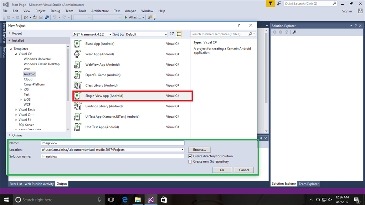
Task: Click the Quick Launch search magnifier
Action: (334, 4)
